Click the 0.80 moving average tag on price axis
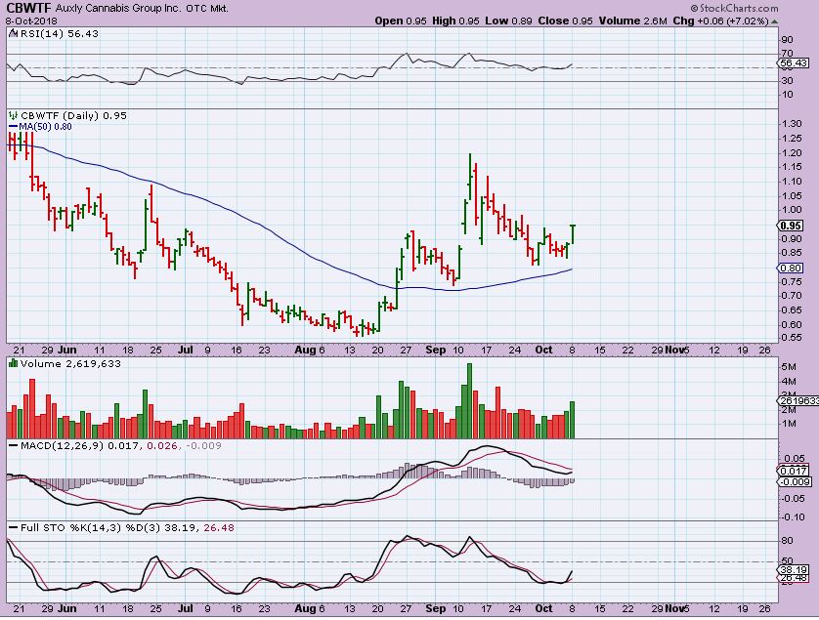Viewport: 819px width, 620px height. pos(791,268)
